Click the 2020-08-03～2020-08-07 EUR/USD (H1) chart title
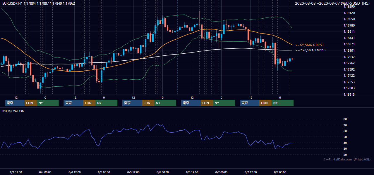 (332, 3)
